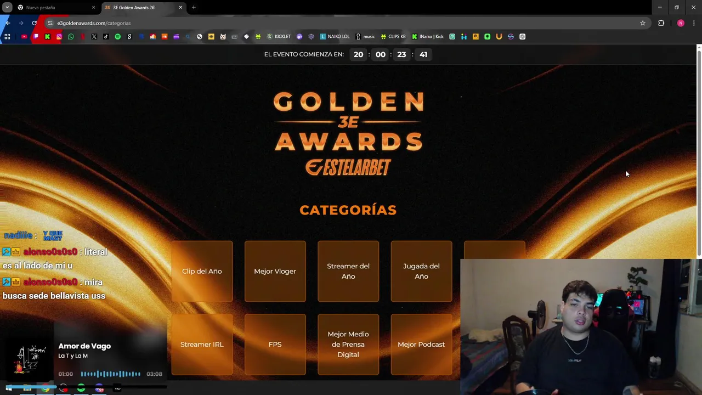Expand the tab search dropdown
The height and width of the screenshot is (395, 702).
coord(7,8)
